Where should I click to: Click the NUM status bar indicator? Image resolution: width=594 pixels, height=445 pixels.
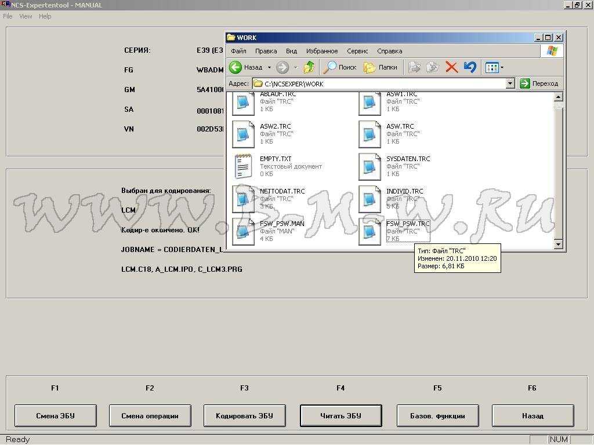(x=559, y=439)
